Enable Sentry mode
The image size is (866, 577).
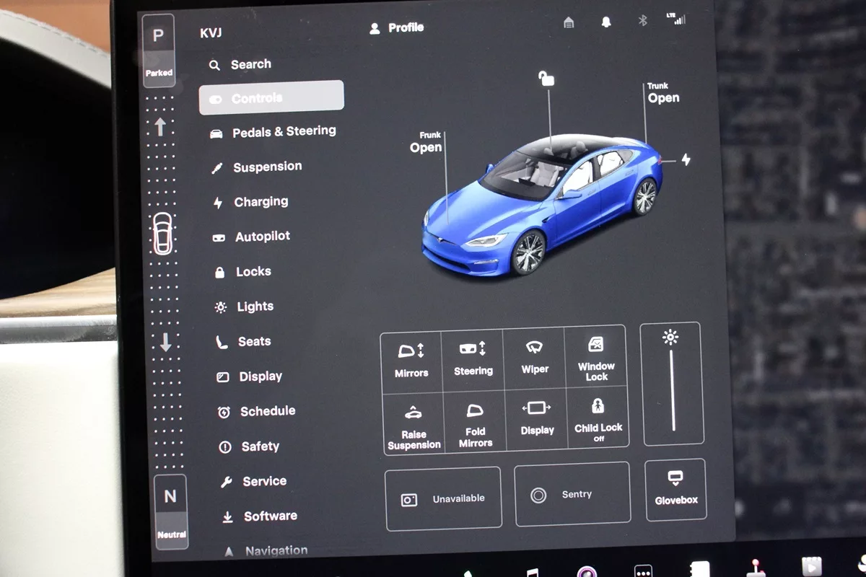pyautogui.click(x=572, y=495)
